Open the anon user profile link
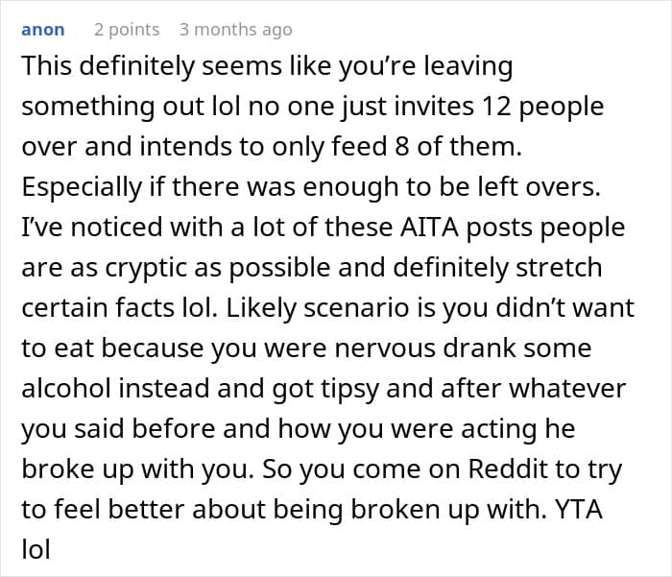 [43, 29]
